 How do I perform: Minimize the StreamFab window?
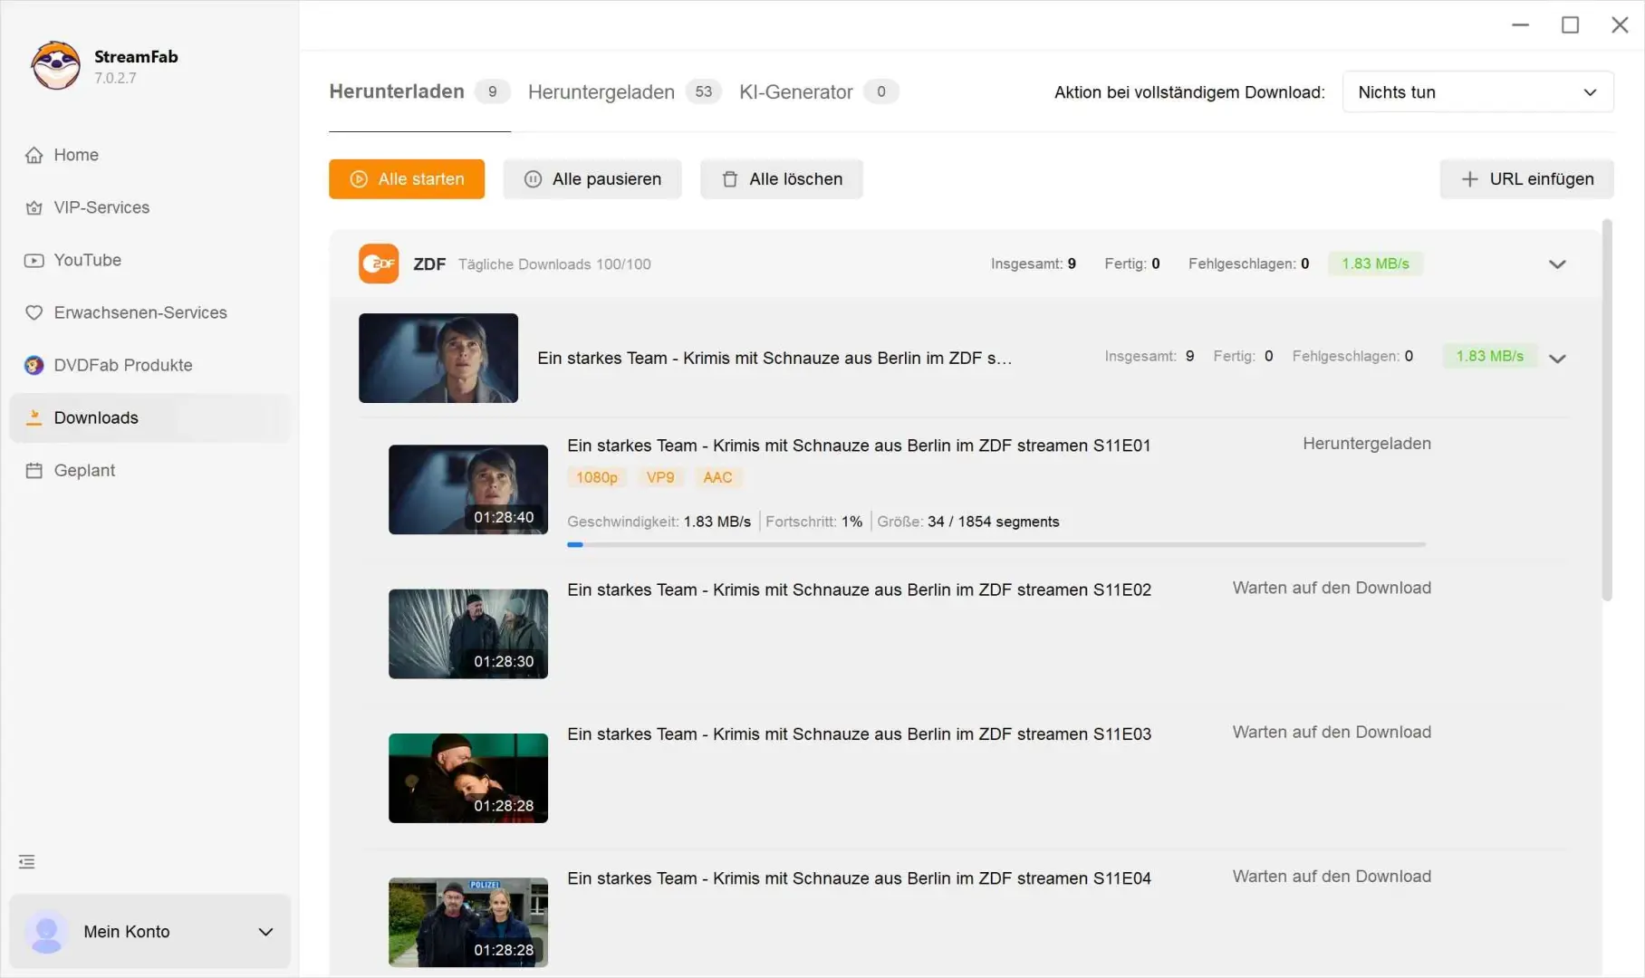[x=1521, y=24]
